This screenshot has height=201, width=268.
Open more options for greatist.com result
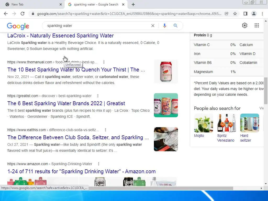[98, 96]
